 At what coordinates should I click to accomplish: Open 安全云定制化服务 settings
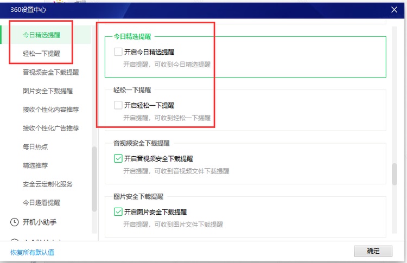pyautogui.click(x=48, y=184)
